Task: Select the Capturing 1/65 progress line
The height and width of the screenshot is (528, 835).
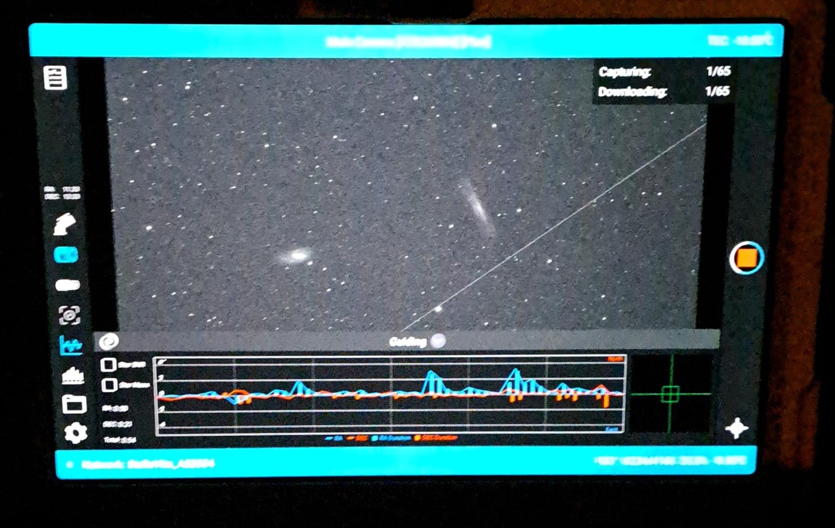Action: pyautogui.click(x=664, y=71)
